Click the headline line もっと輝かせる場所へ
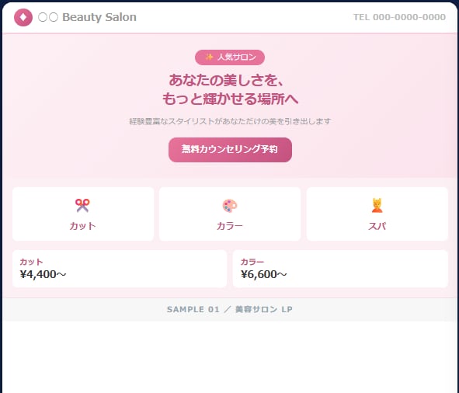Screen dimensions: 459x393 (x=231, y=99)
